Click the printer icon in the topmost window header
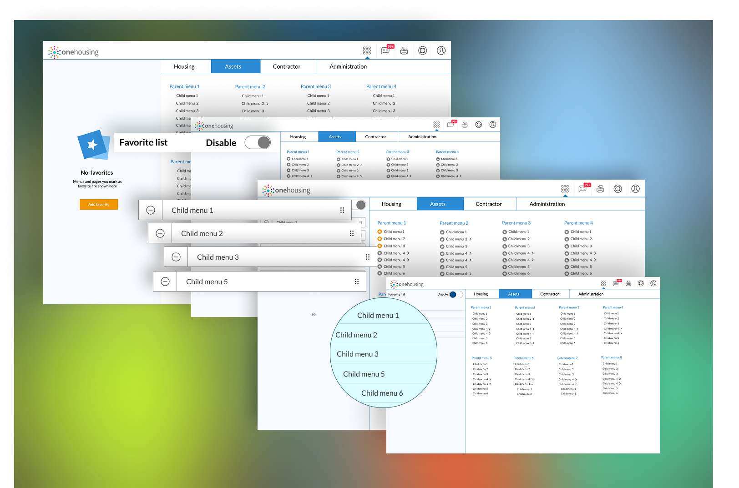 [x=404, y=50]
